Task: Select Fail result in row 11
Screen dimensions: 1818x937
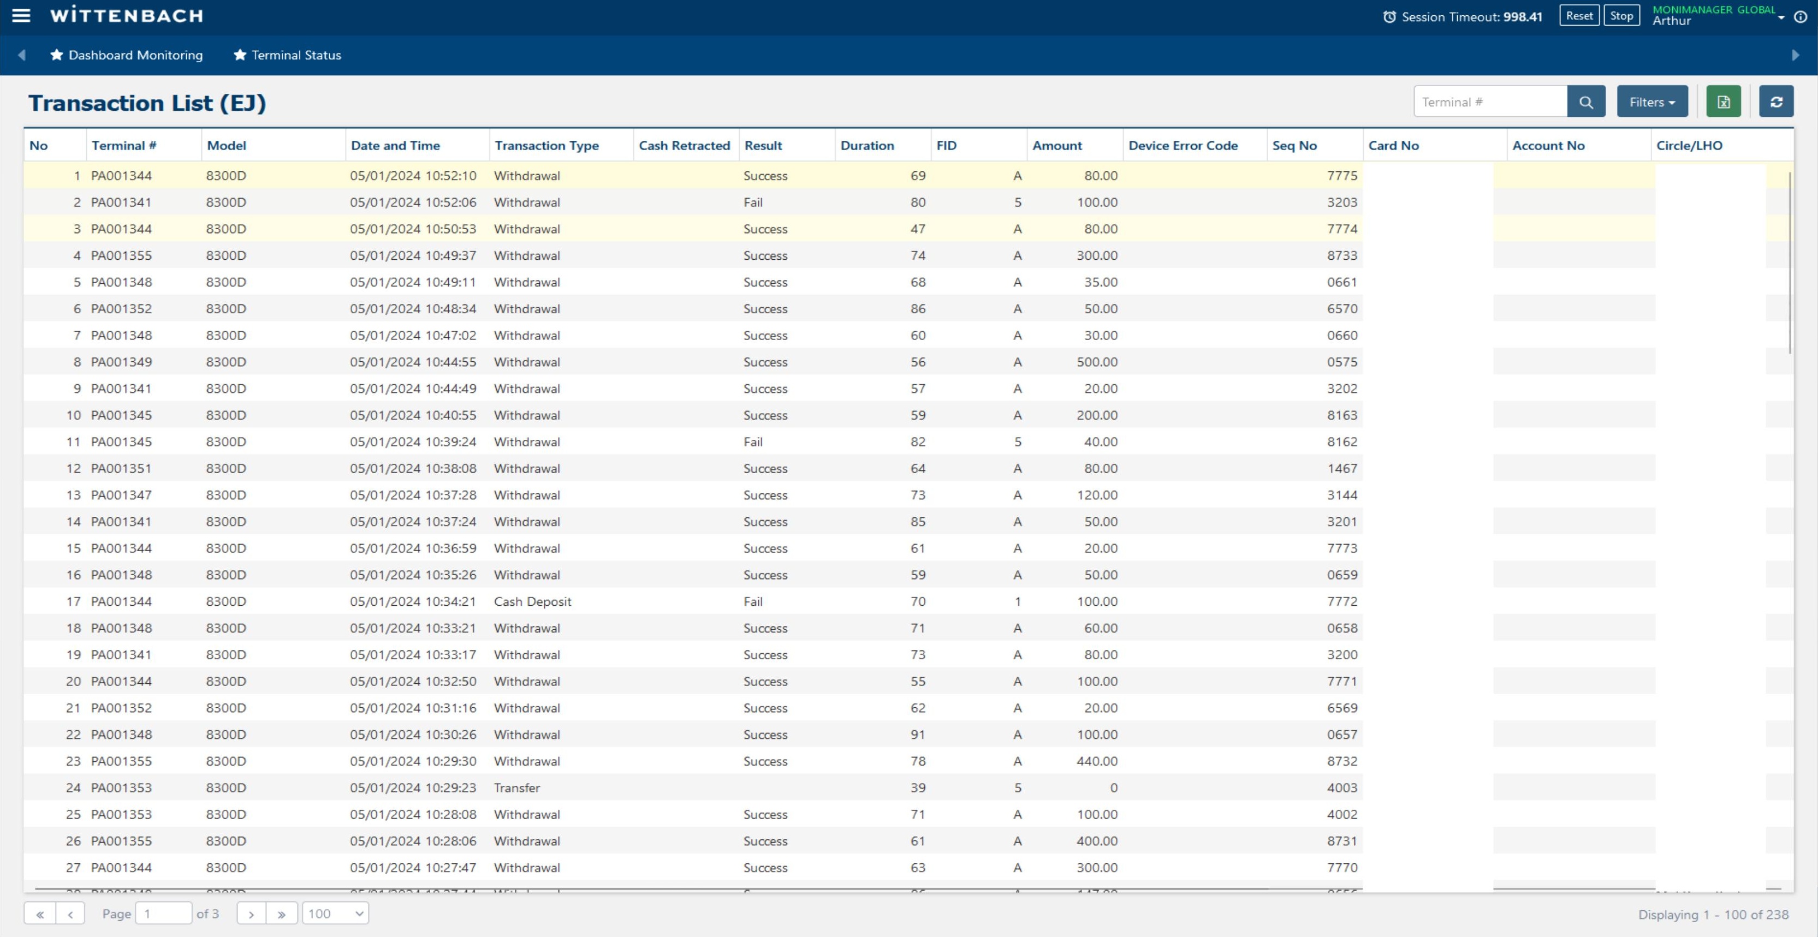Action: point(753,441)
